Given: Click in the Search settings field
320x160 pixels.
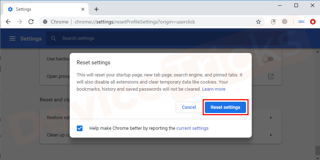Looking at the screenshot, I should 167,38.
